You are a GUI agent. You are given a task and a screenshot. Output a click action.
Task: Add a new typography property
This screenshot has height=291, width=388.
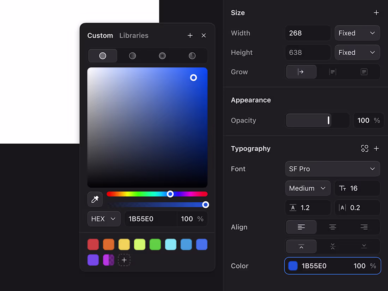(376, 148)
